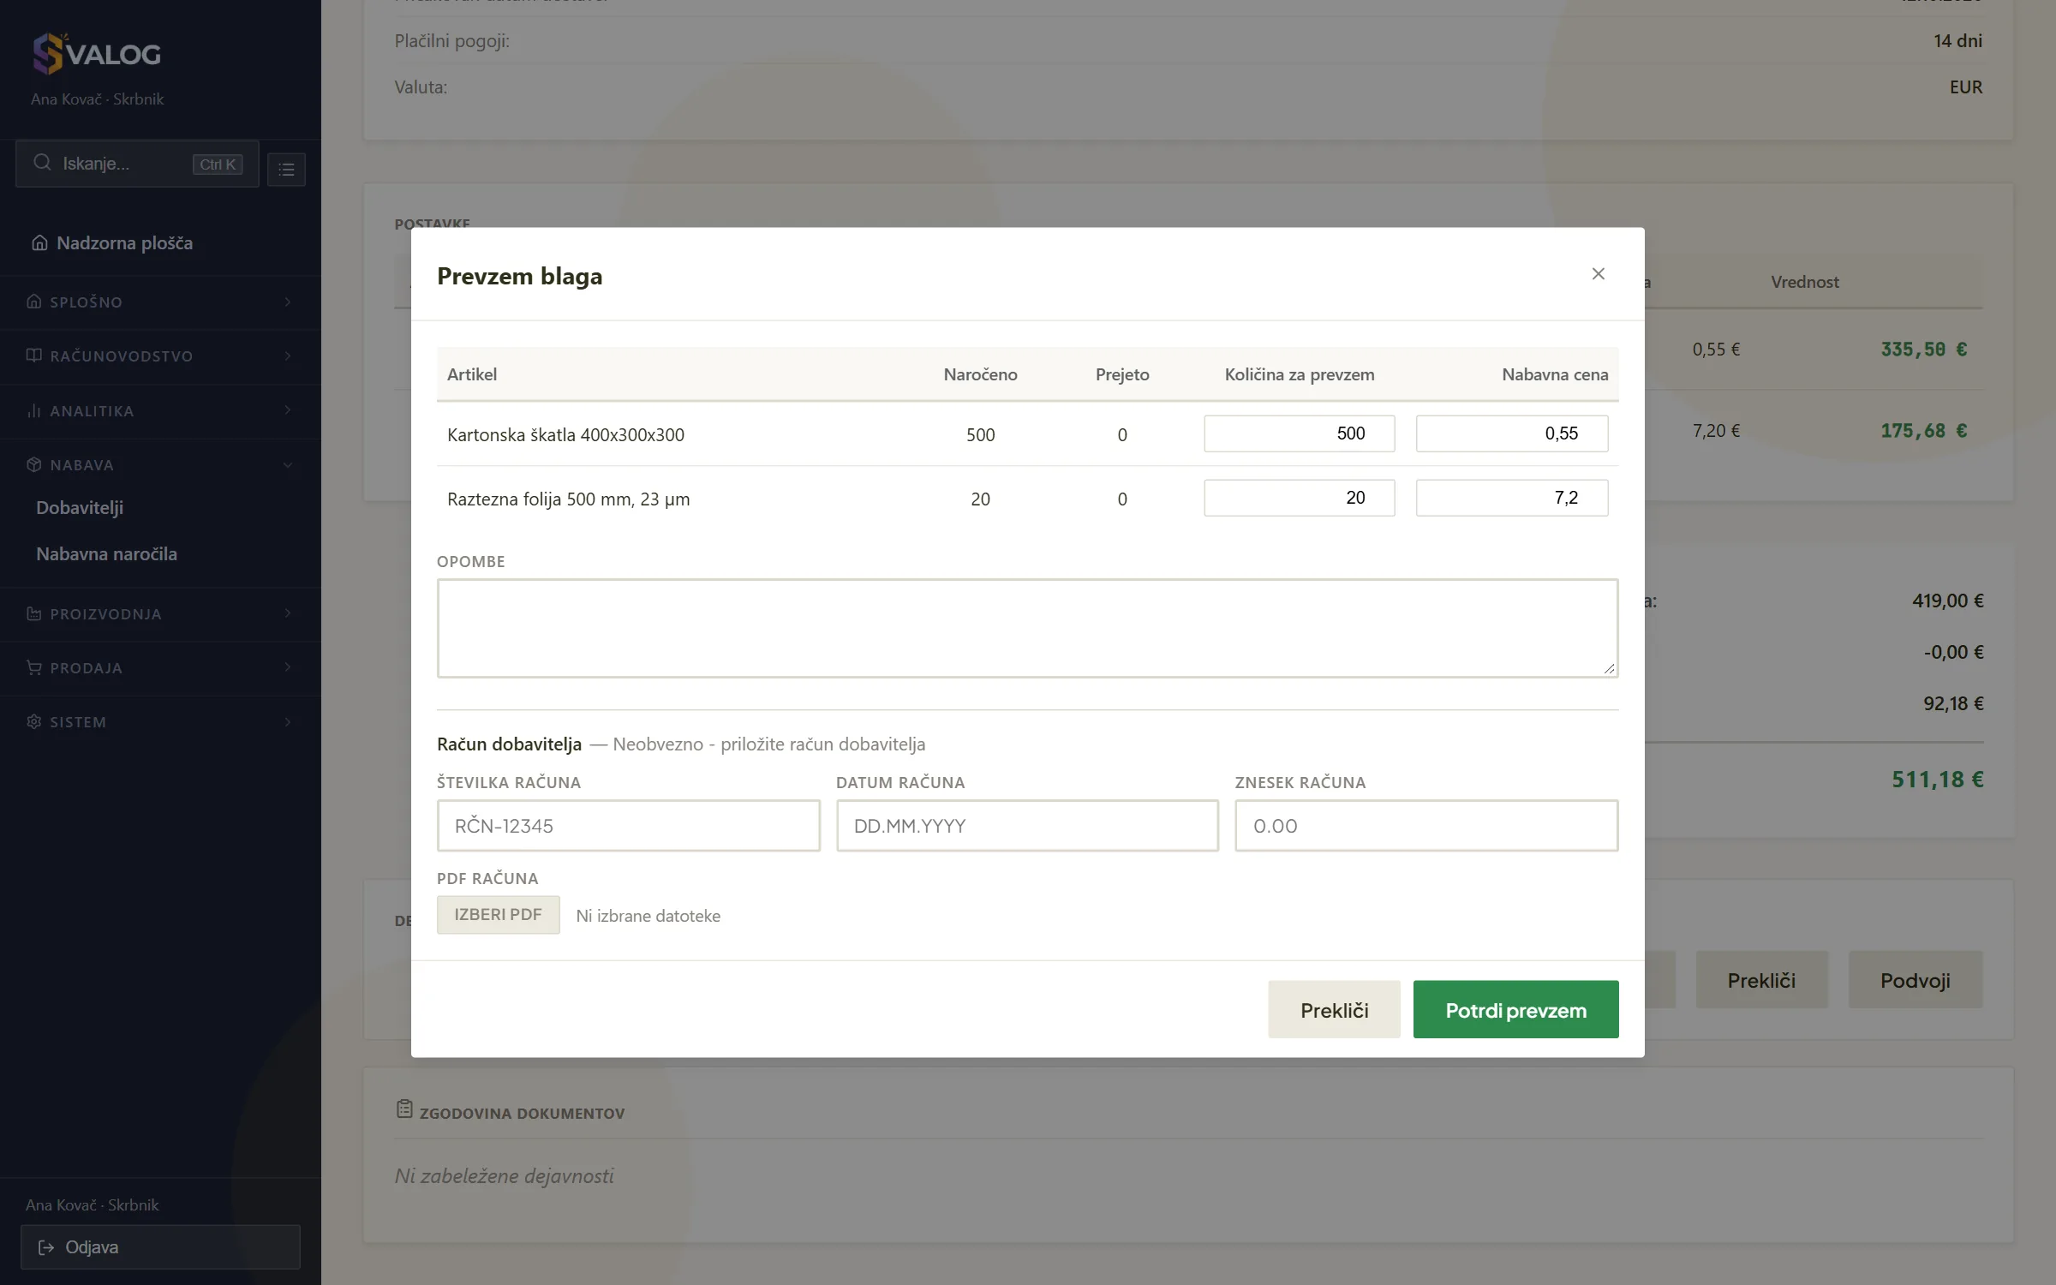Expand the Proizvodnja section chevron
This screenshot has width=2056, height=1285.
pos(288,613)
